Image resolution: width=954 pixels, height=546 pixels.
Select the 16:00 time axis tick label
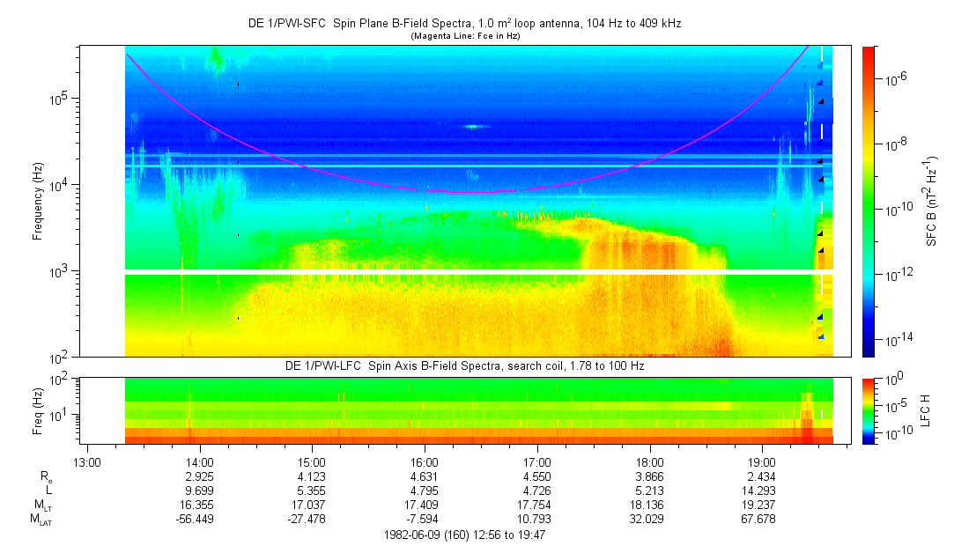[425, 461]
